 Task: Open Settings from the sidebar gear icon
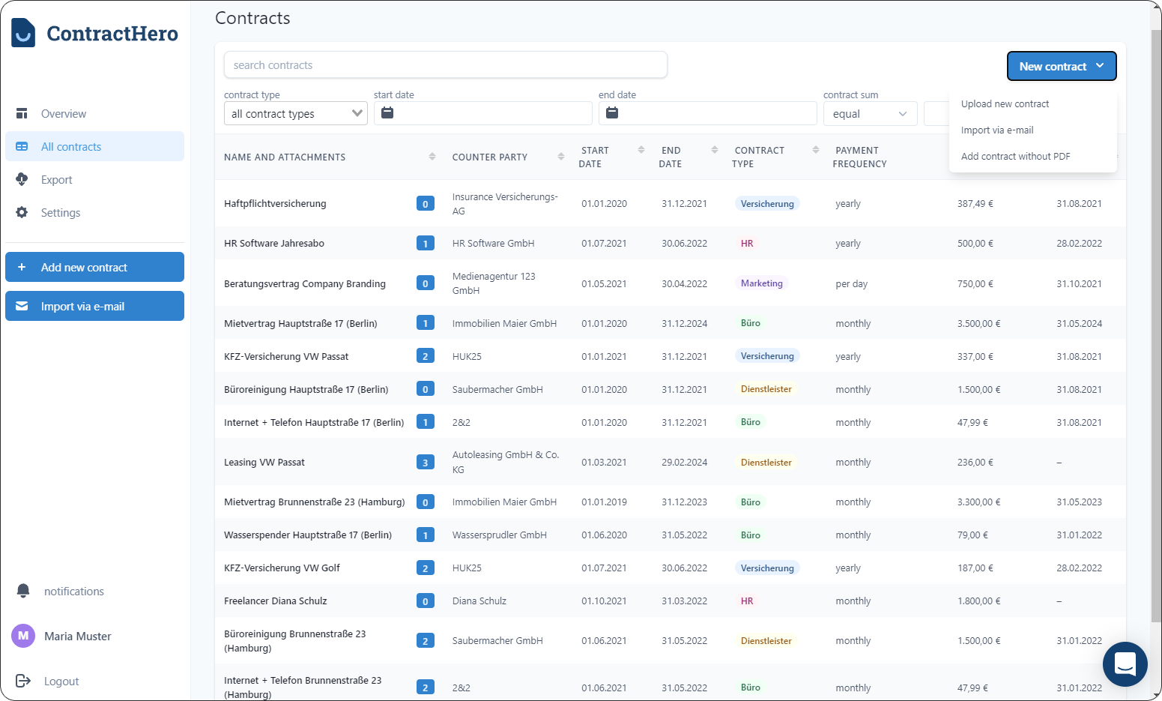[22, 212]
